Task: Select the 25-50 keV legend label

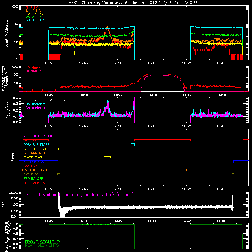Action: 34,17
